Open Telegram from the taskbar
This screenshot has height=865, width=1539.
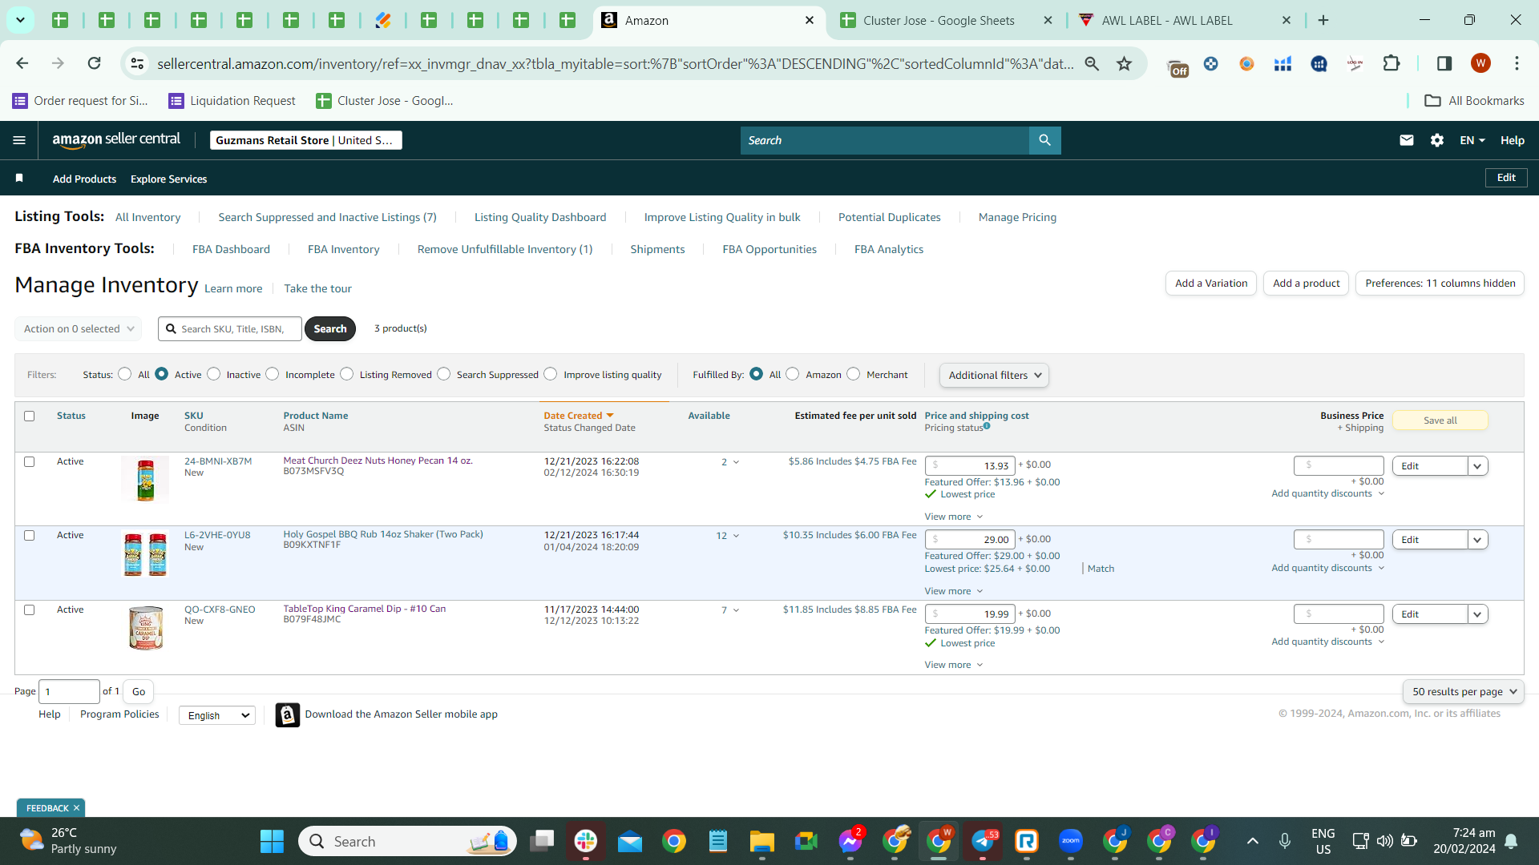(983, 841)
